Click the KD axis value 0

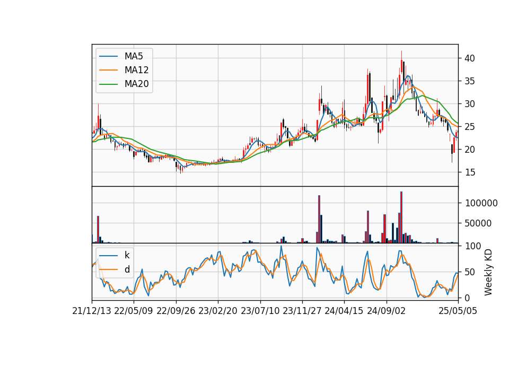point(468,298)
